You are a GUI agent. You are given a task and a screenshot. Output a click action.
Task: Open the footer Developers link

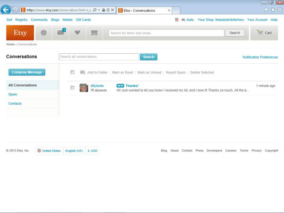tap(214, 151)
